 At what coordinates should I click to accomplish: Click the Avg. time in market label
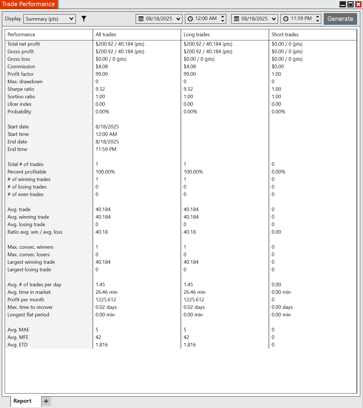coord(29,292)
